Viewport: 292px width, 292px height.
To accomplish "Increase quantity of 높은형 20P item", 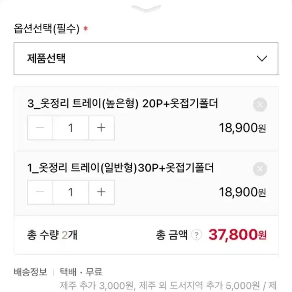I will pos(102,128).
